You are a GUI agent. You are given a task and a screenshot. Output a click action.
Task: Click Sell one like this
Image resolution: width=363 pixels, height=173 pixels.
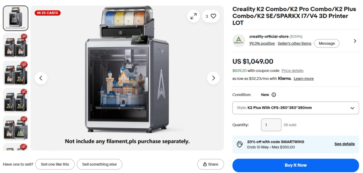coord(55,164)
